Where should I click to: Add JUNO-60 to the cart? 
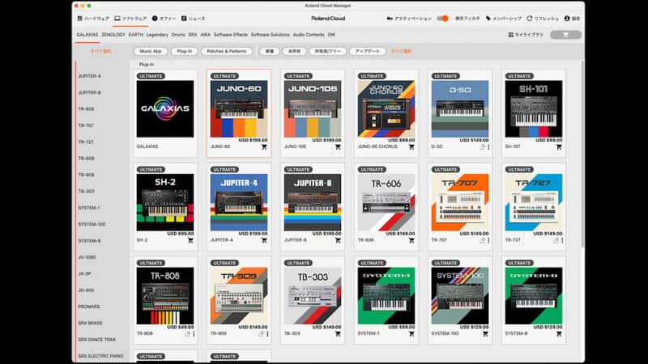click(x=264, y=147)
